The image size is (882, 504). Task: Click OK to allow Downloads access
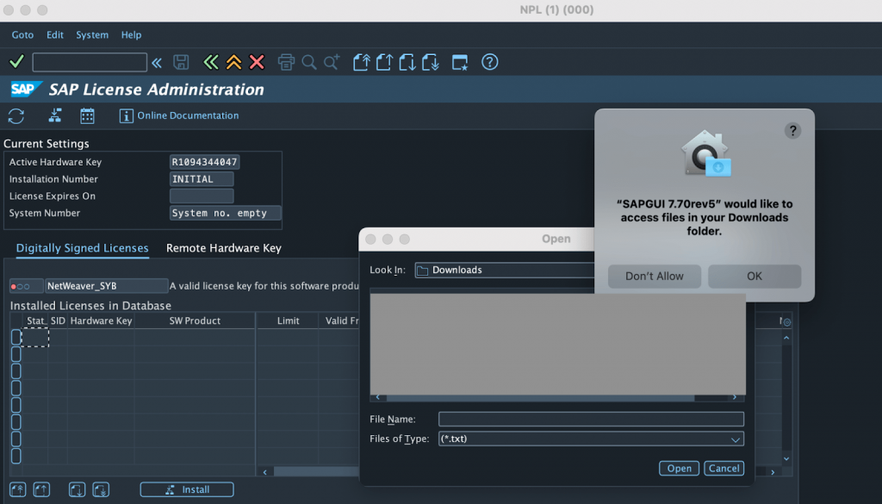[x=755, y=277]
